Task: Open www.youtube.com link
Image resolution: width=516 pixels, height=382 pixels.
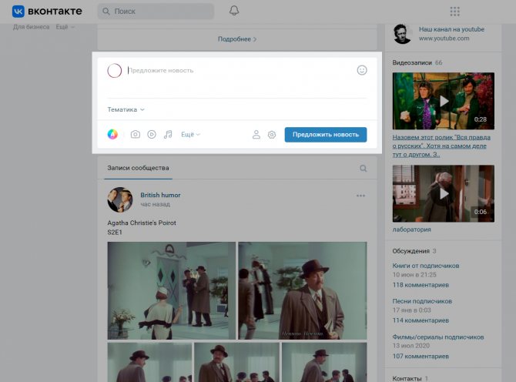Action: pos(444,39)
